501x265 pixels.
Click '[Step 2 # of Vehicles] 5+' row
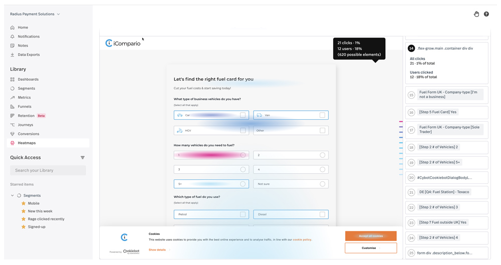447,162
